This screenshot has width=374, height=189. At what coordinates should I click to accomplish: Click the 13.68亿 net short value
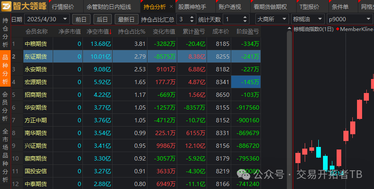[x=101, y=44]
